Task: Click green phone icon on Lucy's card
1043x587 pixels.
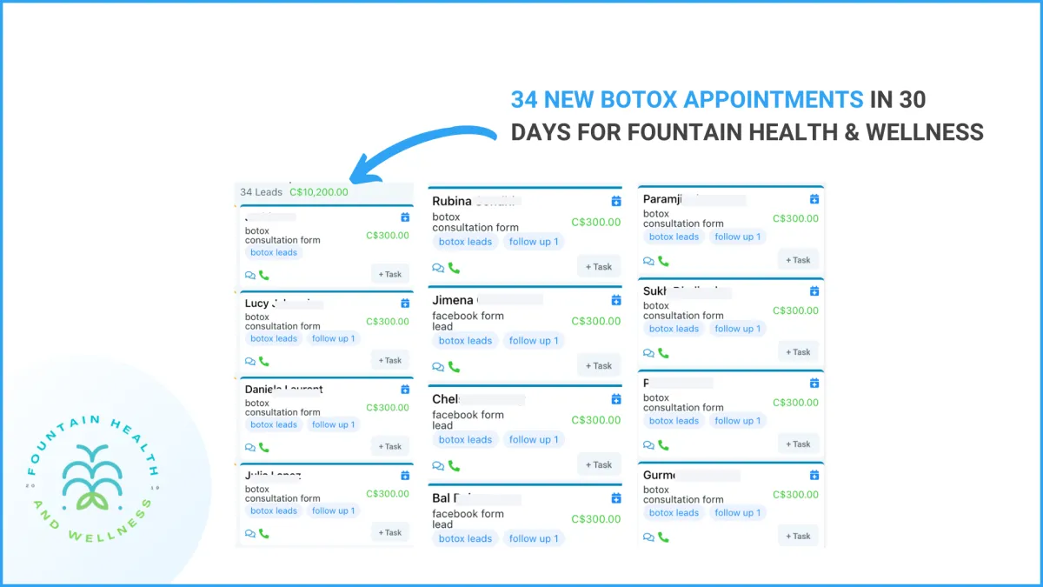Action: 264,361
